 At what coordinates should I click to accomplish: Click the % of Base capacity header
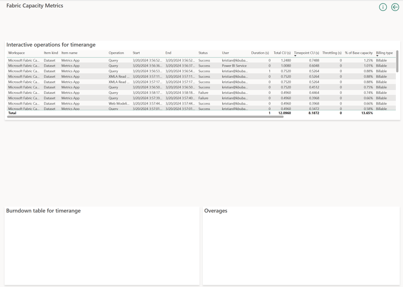tap(359, 53)
